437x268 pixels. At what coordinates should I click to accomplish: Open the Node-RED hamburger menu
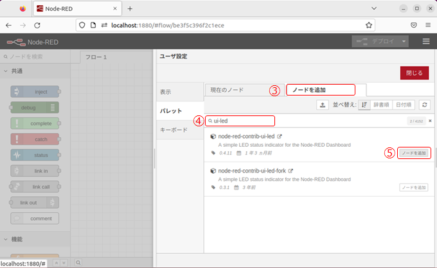(x=425, y=41)
